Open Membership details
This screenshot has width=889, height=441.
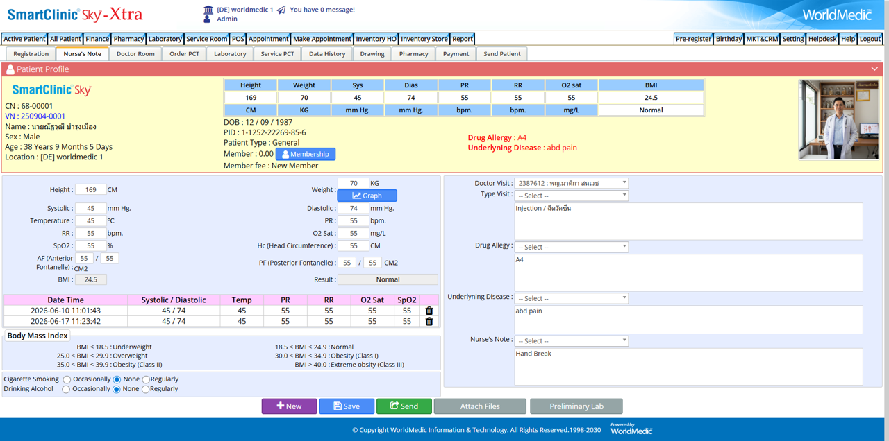pyautogui.click(x=306, y=154)
